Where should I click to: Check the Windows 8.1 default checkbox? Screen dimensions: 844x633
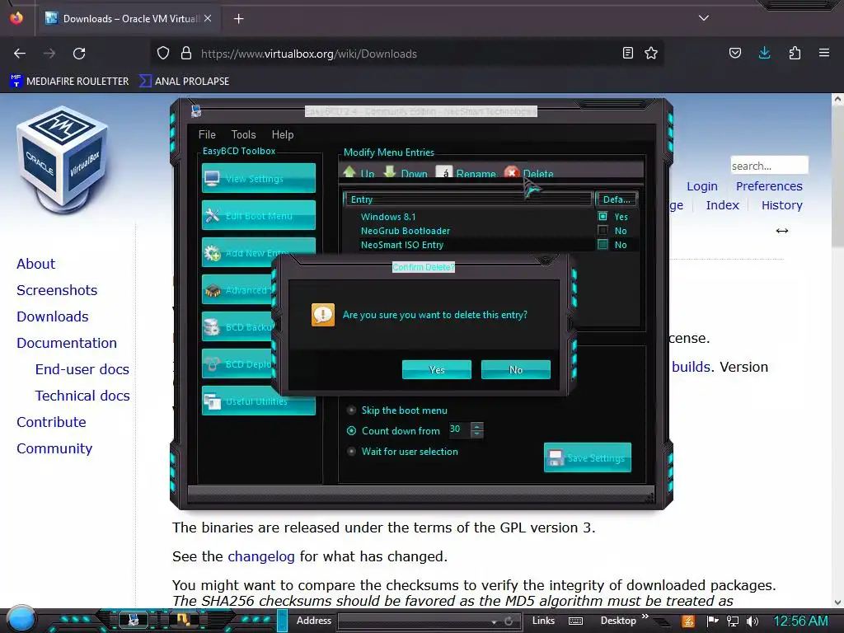603,217
